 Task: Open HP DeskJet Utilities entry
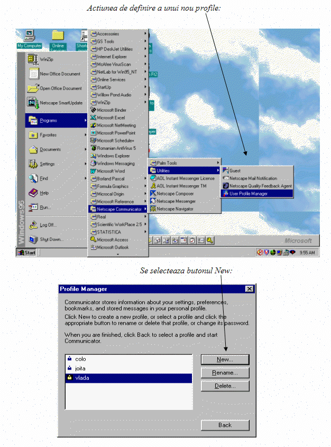118,49
